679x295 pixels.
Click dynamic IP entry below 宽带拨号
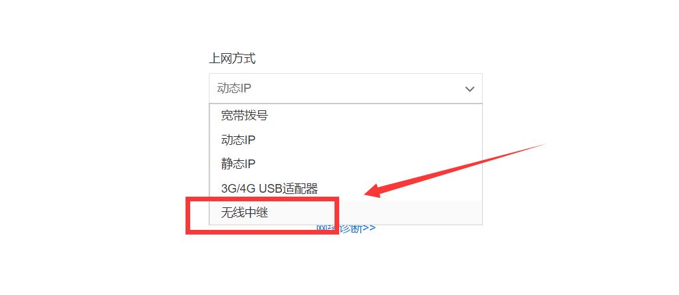(x=346, y=140)
